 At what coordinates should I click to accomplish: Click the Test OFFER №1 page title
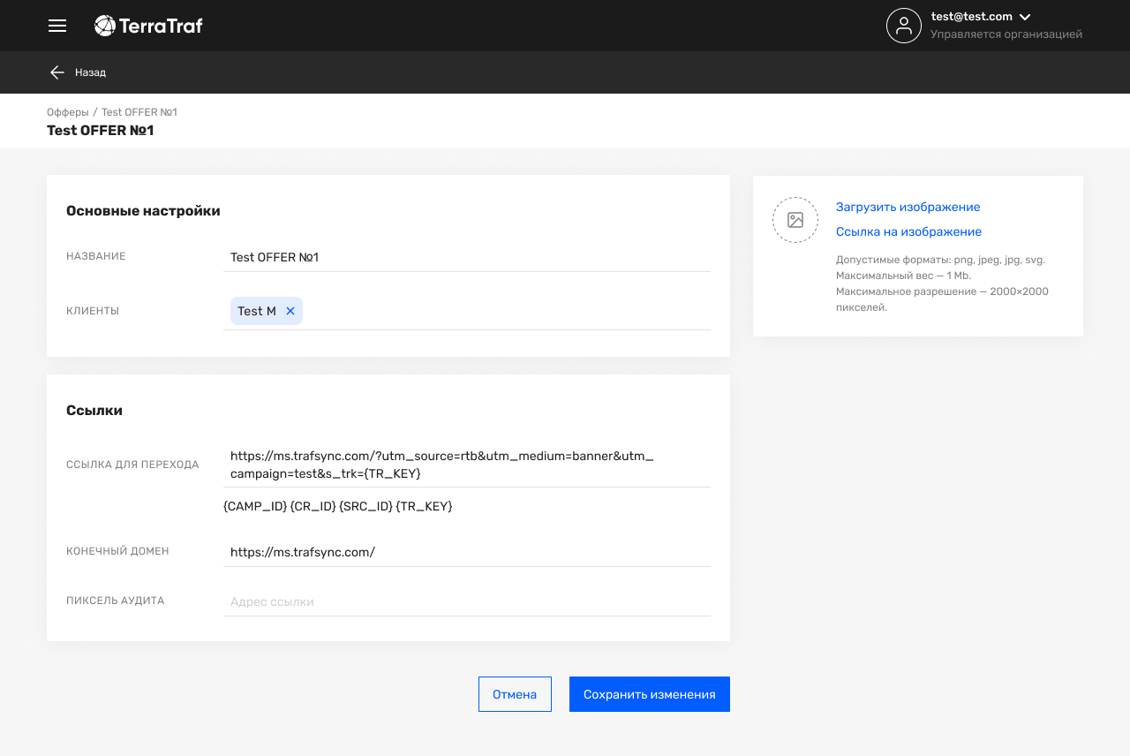(101, 131)
